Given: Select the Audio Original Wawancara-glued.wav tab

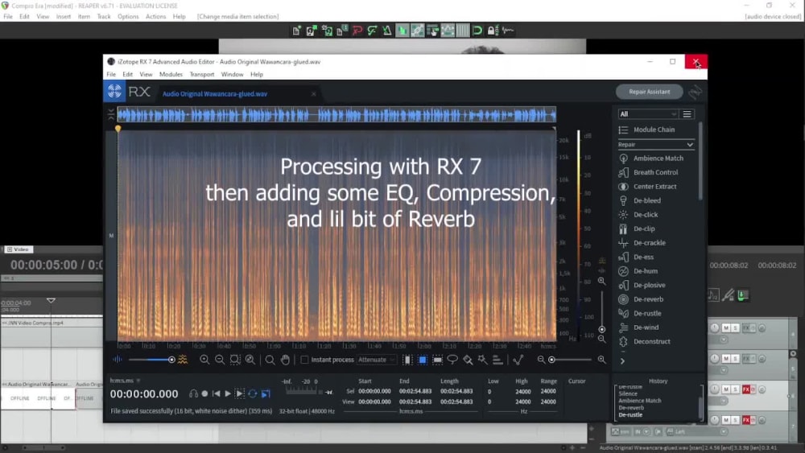Looking at the screenshot, I should tap(215, 94).
